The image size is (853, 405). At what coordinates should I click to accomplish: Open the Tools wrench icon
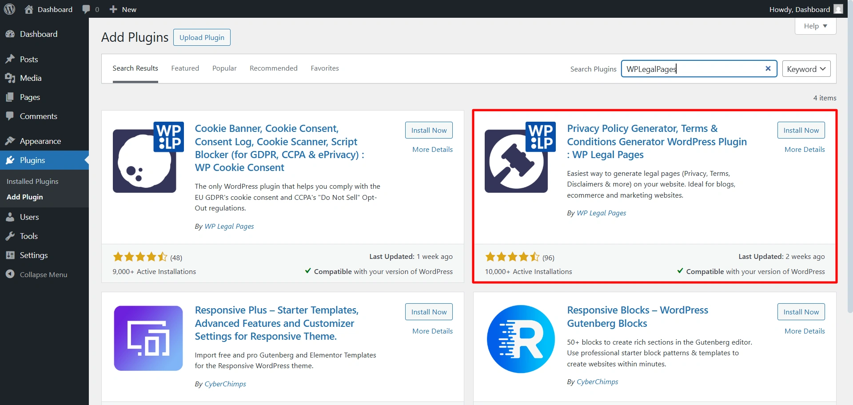(11, 236)
